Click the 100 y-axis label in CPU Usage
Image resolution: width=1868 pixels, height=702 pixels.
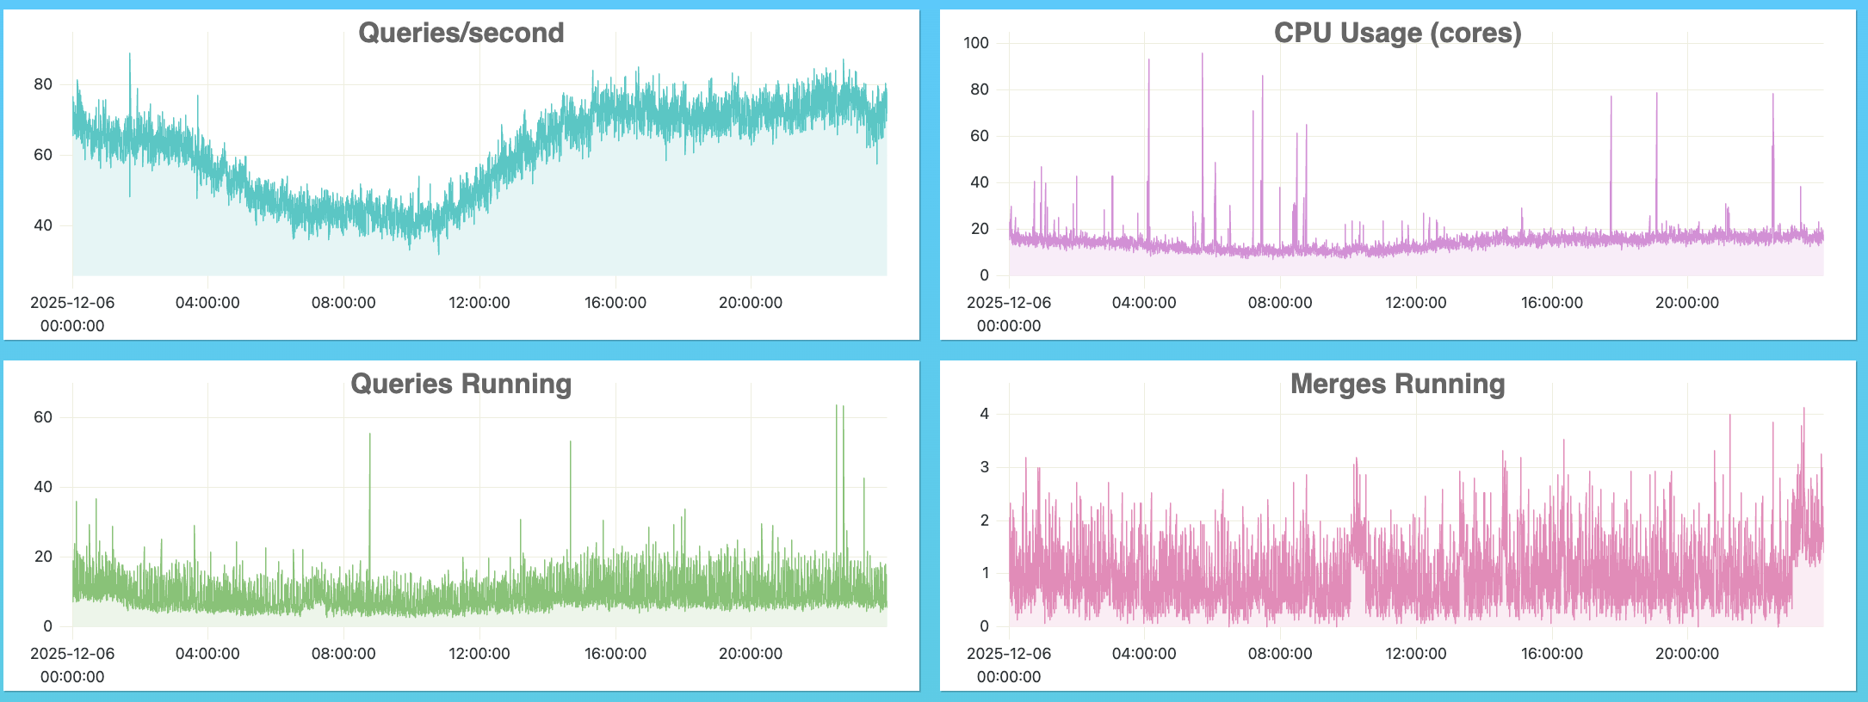[976, 43]
